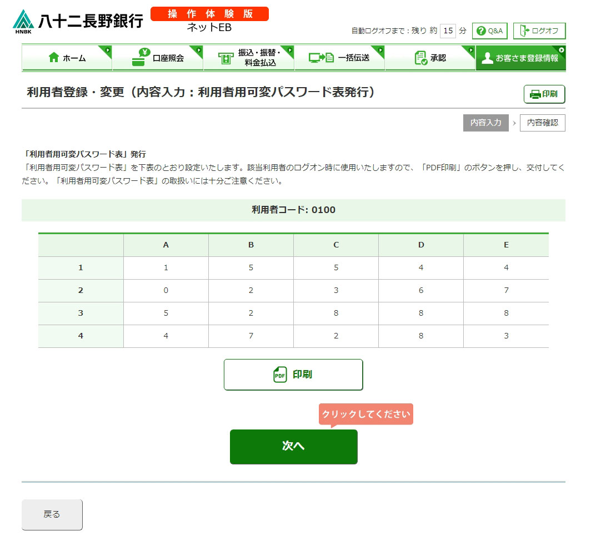Expand the ホーム menu corner arrow
Screen dimensions: 591x546
click(108, 50)
